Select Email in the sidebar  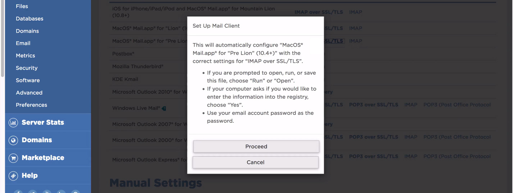point(23,43)
